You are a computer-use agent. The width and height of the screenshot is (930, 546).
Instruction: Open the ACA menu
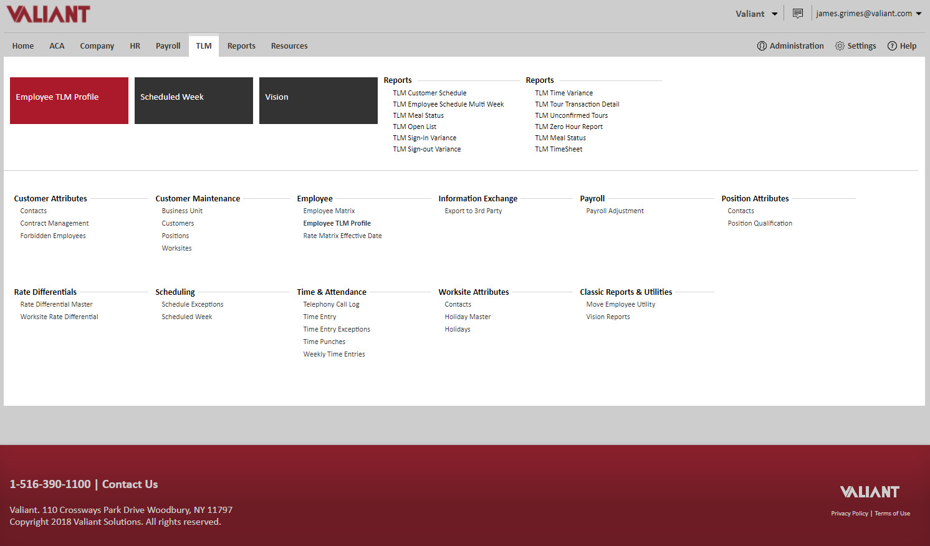tap(57, 45)
